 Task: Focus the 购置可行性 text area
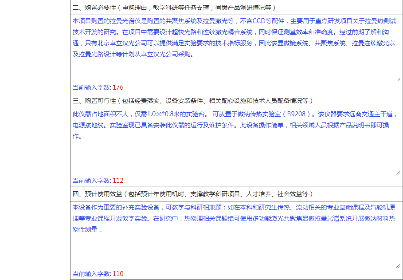(x=235, y=155)
